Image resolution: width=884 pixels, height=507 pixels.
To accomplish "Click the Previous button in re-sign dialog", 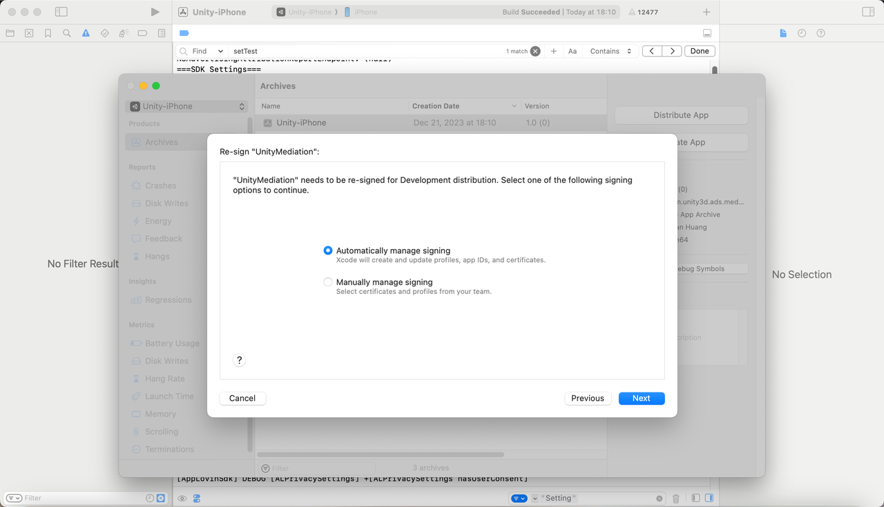I will point(588,398).
